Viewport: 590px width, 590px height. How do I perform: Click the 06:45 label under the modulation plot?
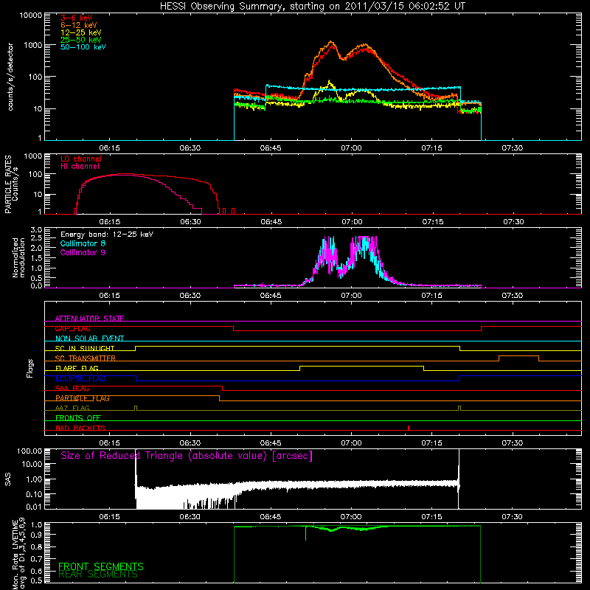pyautogui.click(x=271, y=296)
